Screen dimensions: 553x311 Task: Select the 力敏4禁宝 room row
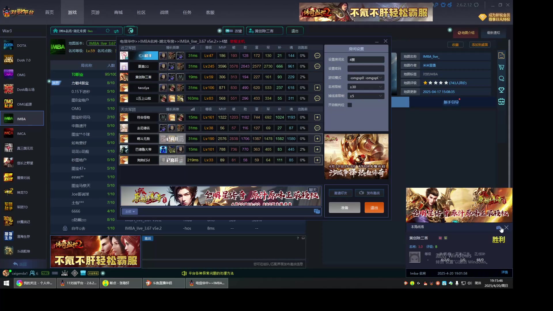tap(84, 83)
